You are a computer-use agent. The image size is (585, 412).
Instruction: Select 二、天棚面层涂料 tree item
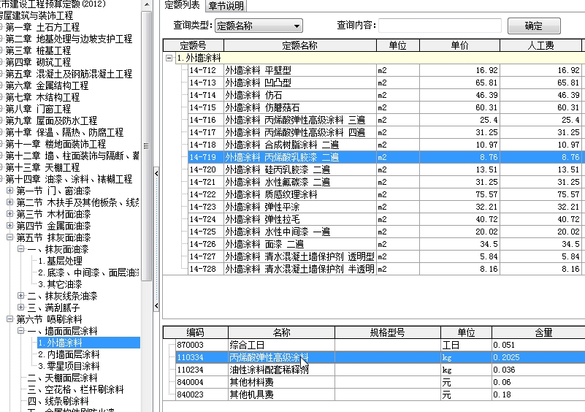tap(62, 378)
